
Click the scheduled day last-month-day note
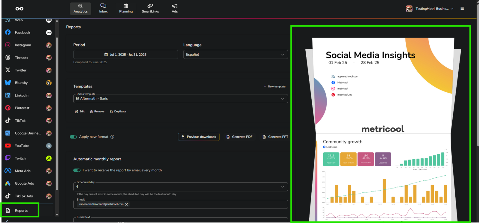(127, 194)
